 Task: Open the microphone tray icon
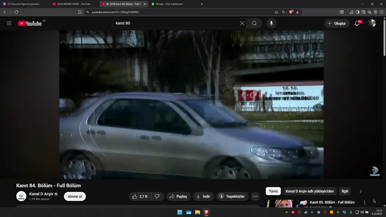tap(351, 212)
